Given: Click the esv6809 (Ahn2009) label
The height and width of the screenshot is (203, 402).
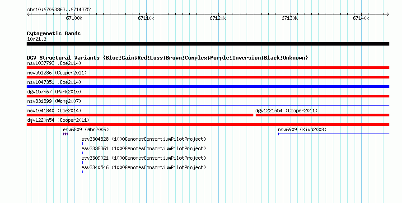Looking at the screenshot, I should (86, 129).
